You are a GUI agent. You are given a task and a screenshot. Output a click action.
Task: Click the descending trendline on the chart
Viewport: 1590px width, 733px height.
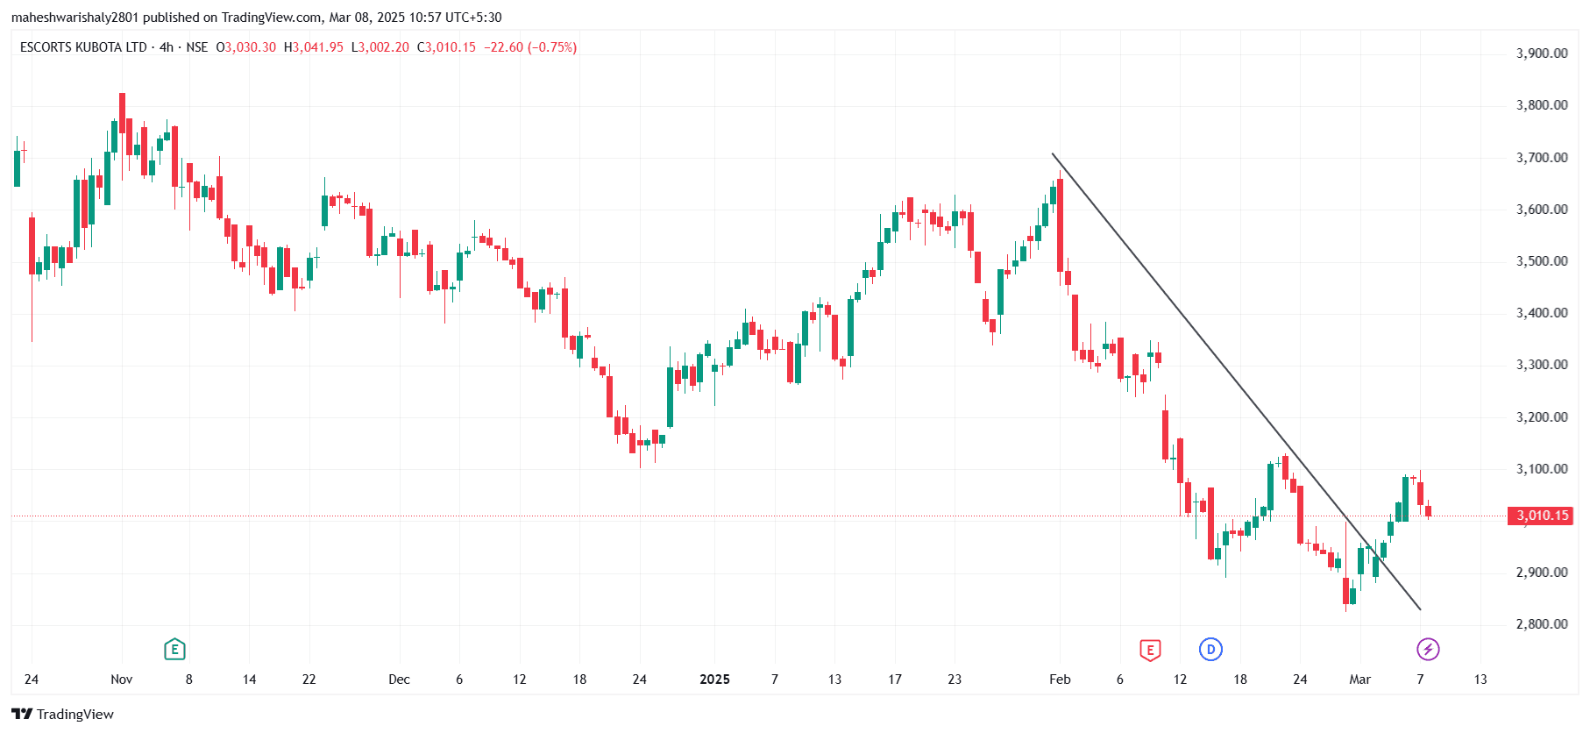coord(1236,381)
